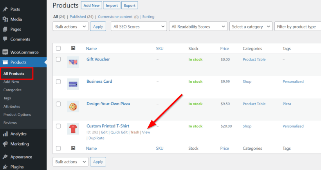Screen dimensions: 321x170
Task: Tick the Business Card row checkbox
Action: tap(58, 81)
